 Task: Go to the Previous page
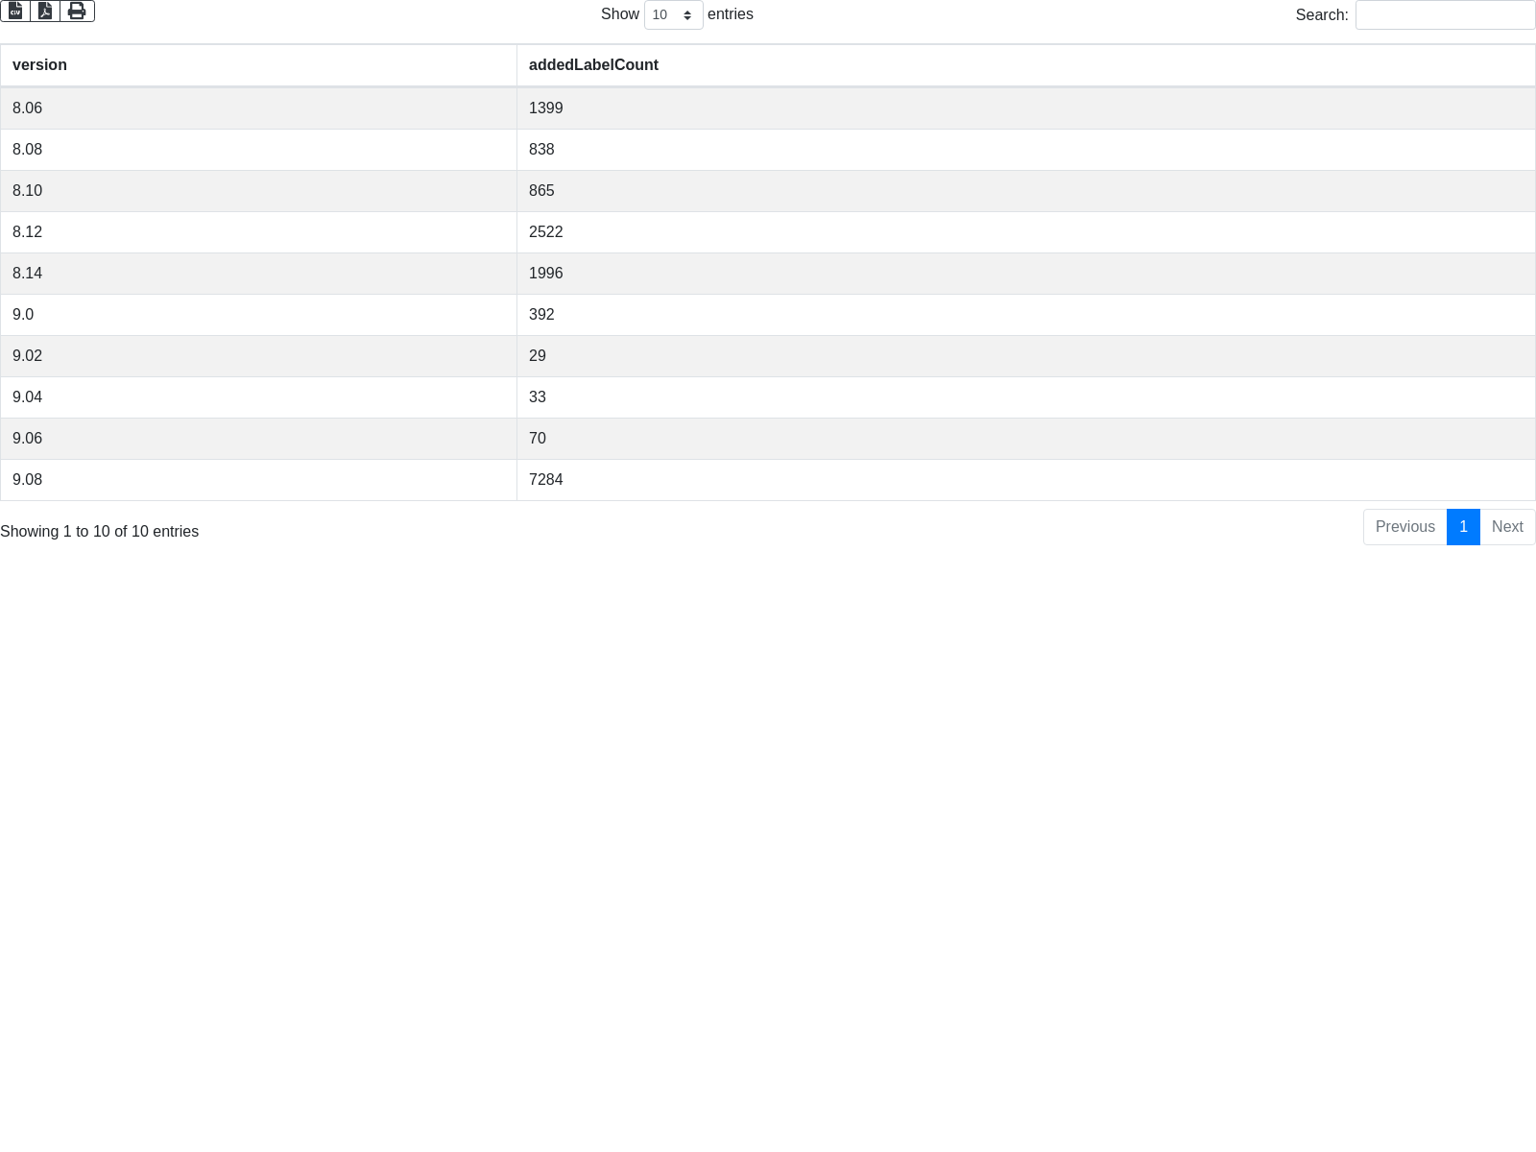coord(1404,527)
